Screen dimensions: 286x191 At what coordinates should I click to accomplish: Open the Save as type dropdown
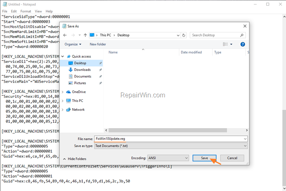171,146
